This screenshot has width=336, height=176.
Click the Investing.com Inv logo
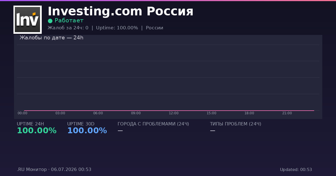pyautogui.click(x=27, y=20)
